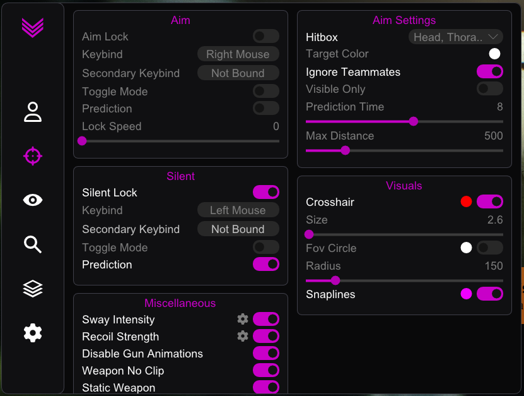Turn on the Visible Only toggle
The width and height of the screenshot is (524, 396).
click(x=489, y=88)
